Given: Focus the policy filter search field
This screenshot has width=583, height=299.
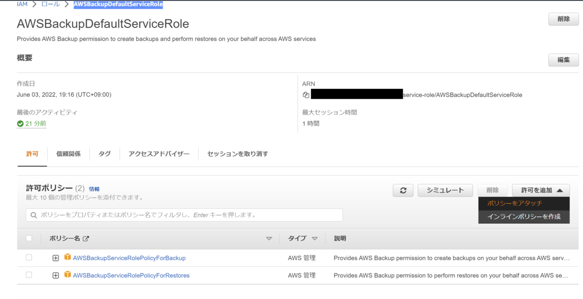Looking at the screenshot, I should click(x=184, y=215).
